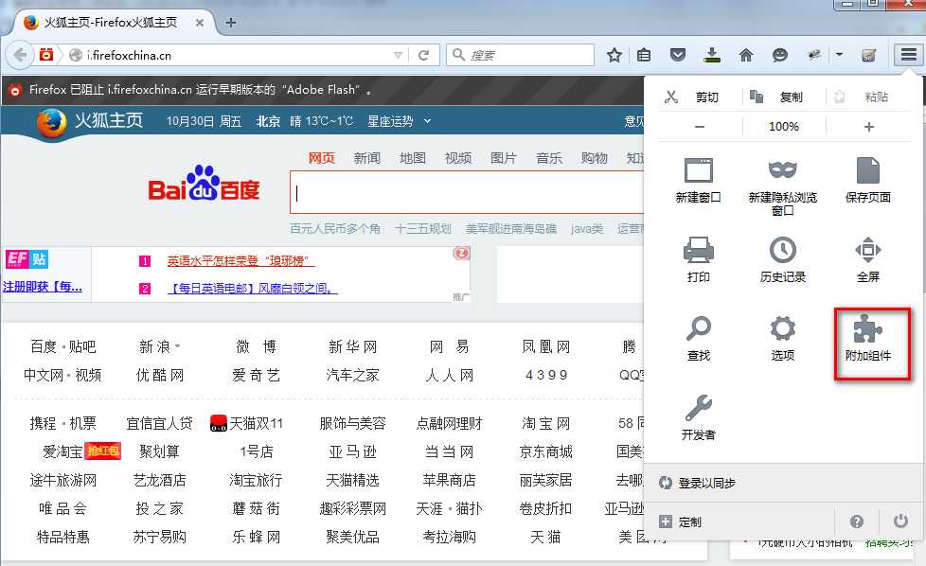Image resolution: width=926 pixels, height=566 pixels.
Task: Open the 爱奇艺 link
Action: pyautogui.click(x=256, y=375)
